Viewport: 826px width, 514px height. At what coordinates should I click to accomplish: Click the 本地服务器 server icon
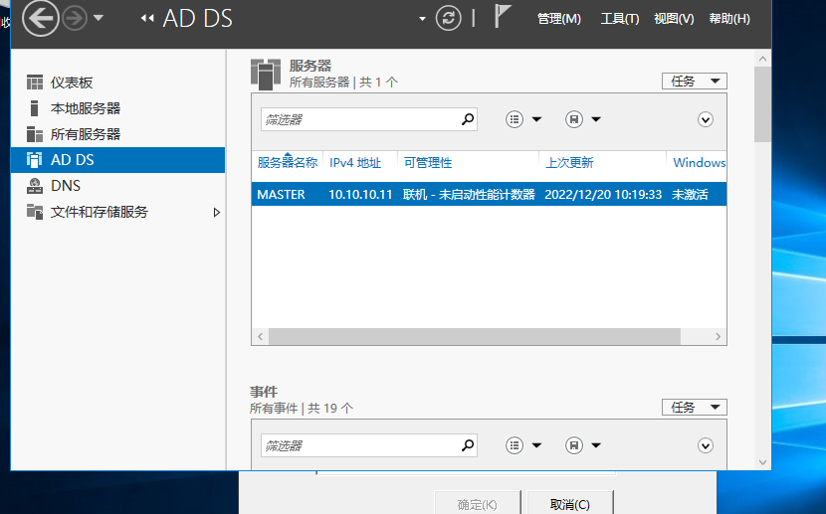click(34, 108)
